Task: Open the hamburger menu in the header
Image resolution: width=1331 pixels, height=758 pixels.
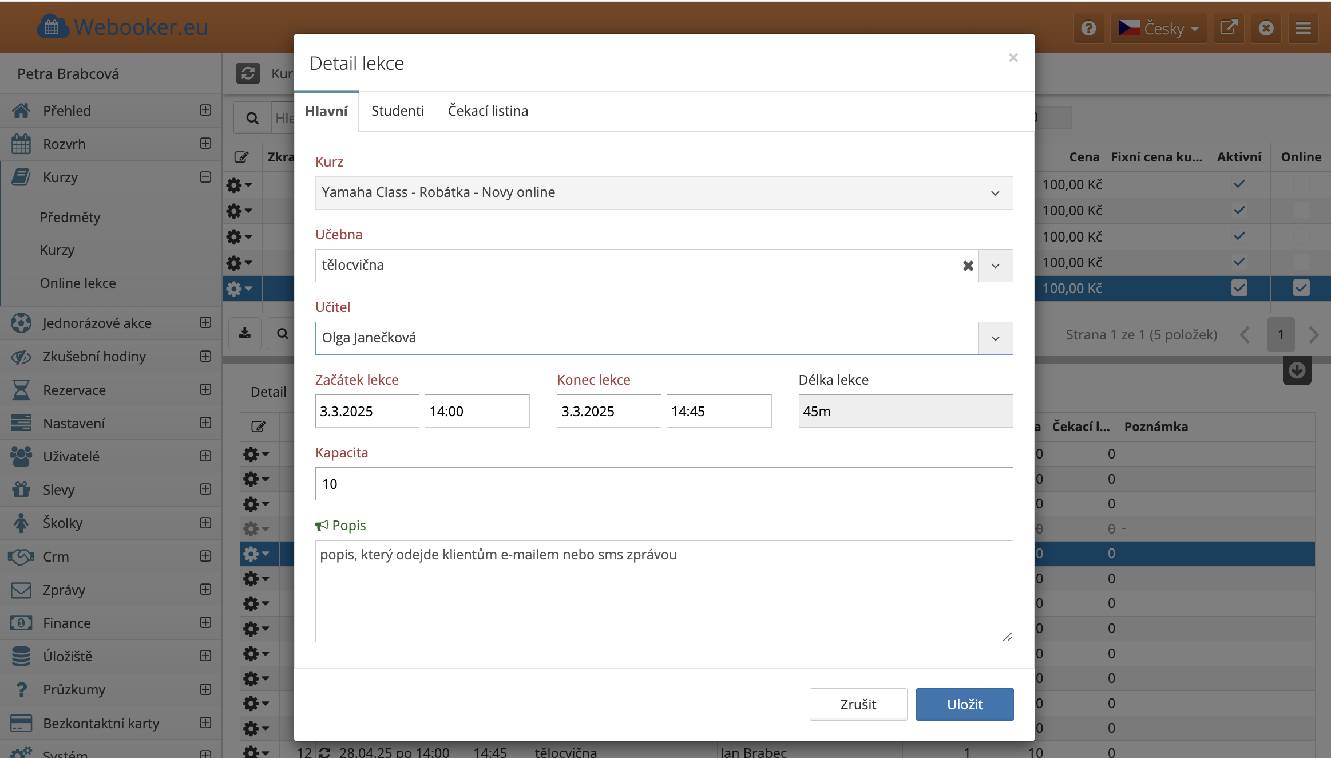Action: (1303, 28)
